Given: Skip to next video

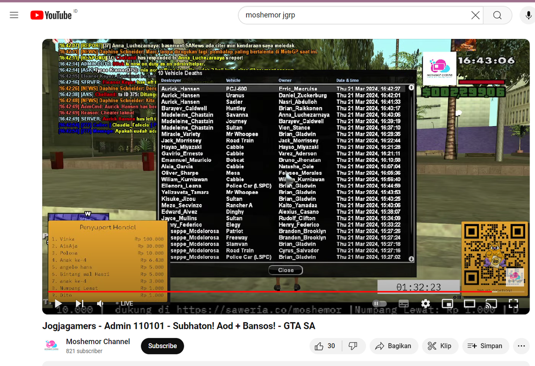Looking at the screenshot, I should [80, 303].
